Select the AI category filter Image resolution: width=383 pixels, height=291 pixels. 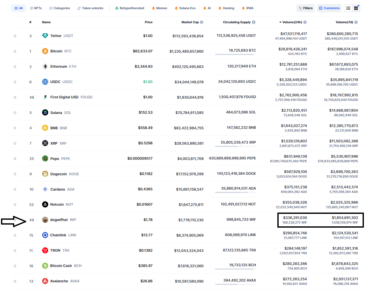coord(207,8)
